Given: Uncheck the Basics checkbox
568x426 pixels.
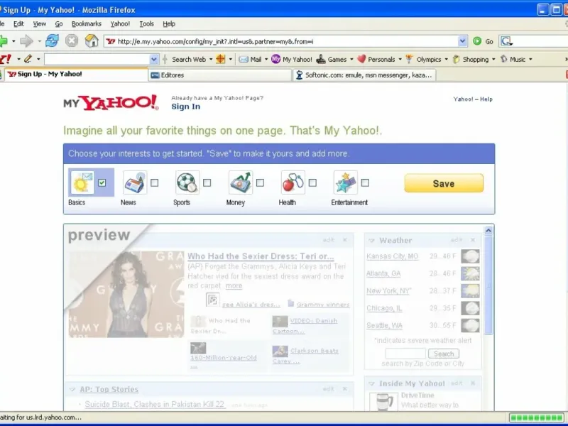Looking at the screenshot, I should coord(102,182).
